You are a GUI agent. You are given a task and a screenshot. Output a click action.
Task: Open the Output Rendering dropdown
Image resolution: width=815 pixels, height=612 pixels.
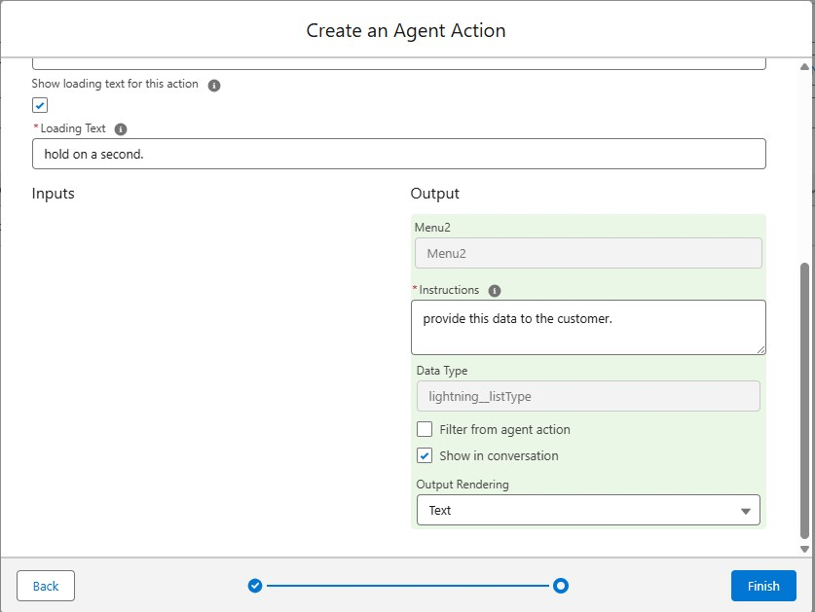[x=588, y=510]
